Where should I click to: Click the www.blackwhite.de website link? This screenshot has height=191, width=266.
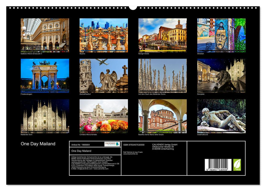tap(130, 154)
